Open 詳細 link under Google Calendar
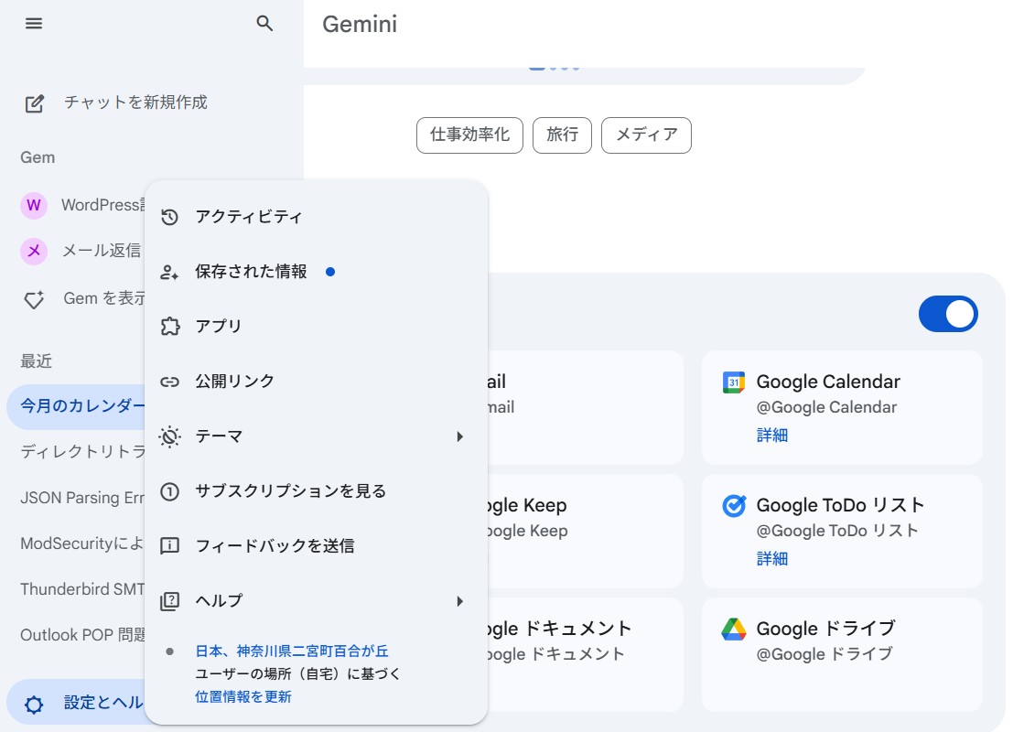 coord(772,436)
